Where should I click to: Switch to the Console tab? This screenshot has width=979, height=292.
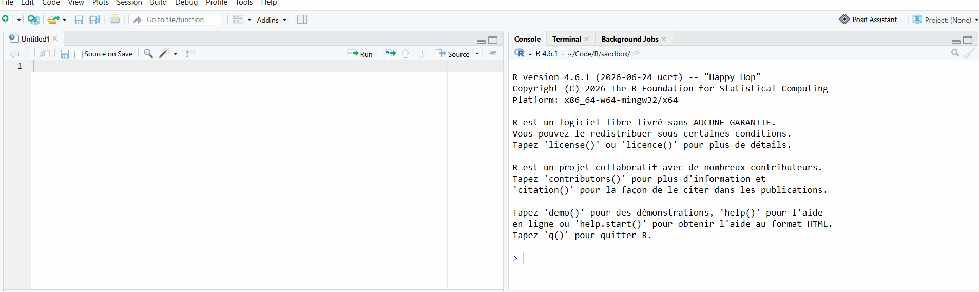pos(527,39)
